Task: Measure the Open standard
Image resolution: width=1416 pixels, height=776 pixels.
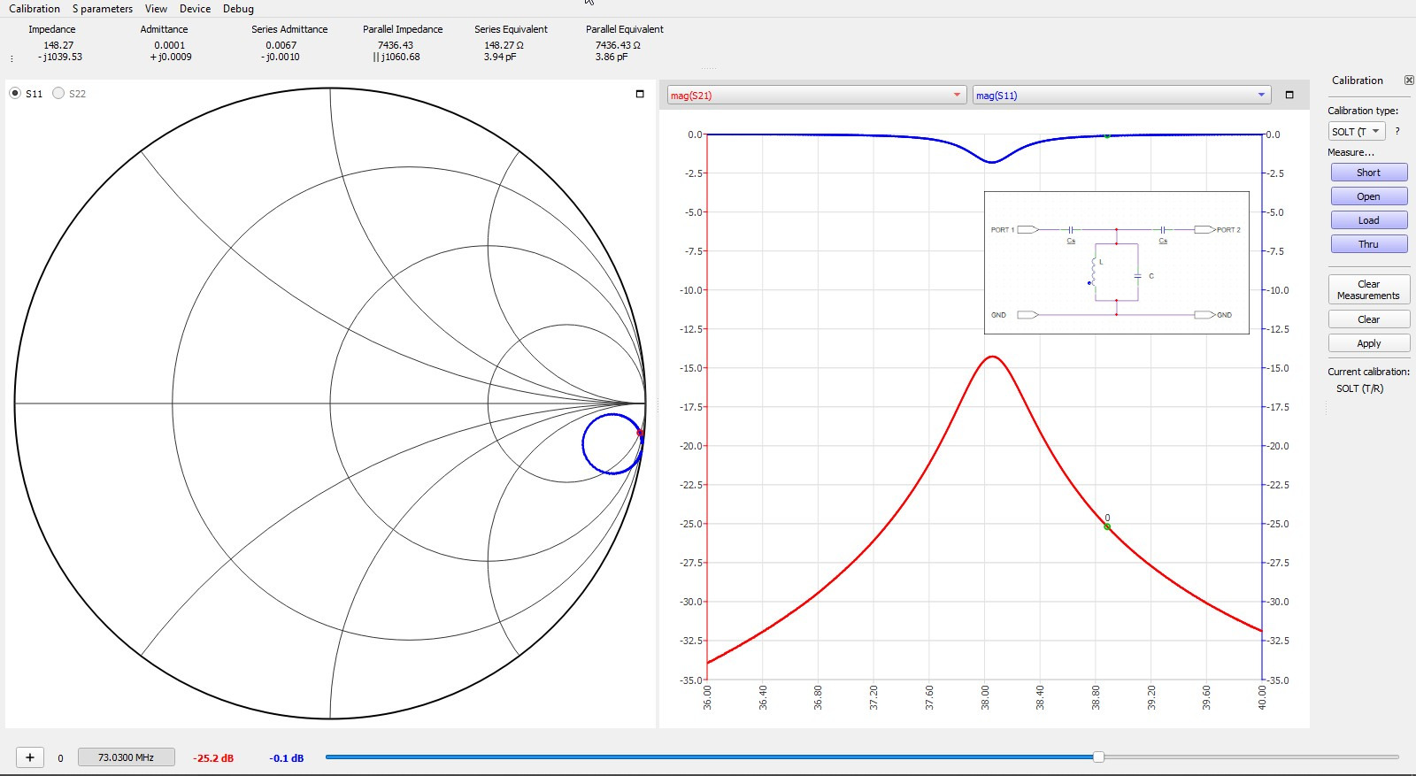Action: [x=1368, y=196]
